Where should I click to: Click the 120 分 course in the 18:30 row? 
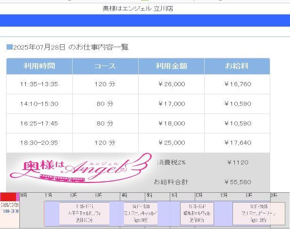click(105, 143)
